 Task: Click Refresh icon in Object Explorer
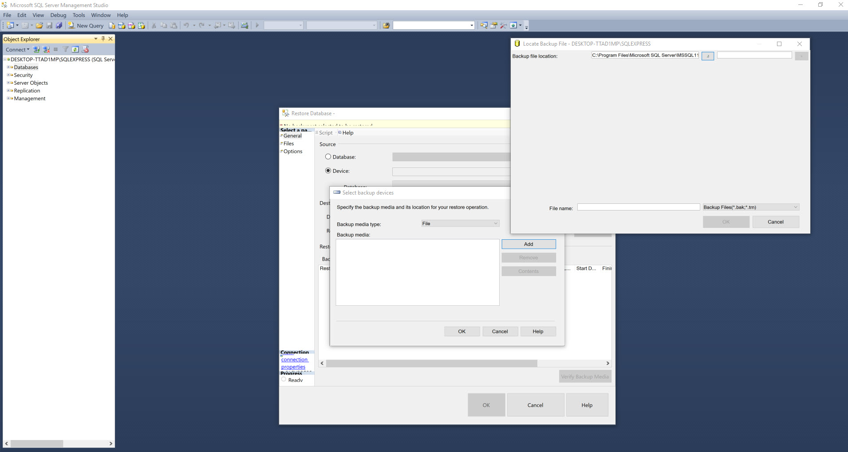(x=75, y=50)
